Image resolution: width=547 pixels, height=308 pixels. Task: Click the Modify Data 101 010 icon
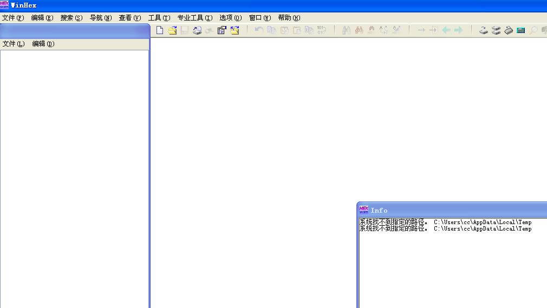click(x=321, y=30)
